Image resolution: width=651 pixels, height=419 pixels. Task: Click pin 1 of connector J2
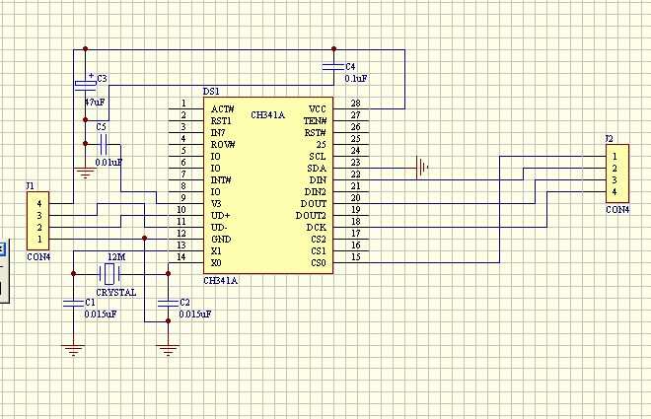[615, 157]
